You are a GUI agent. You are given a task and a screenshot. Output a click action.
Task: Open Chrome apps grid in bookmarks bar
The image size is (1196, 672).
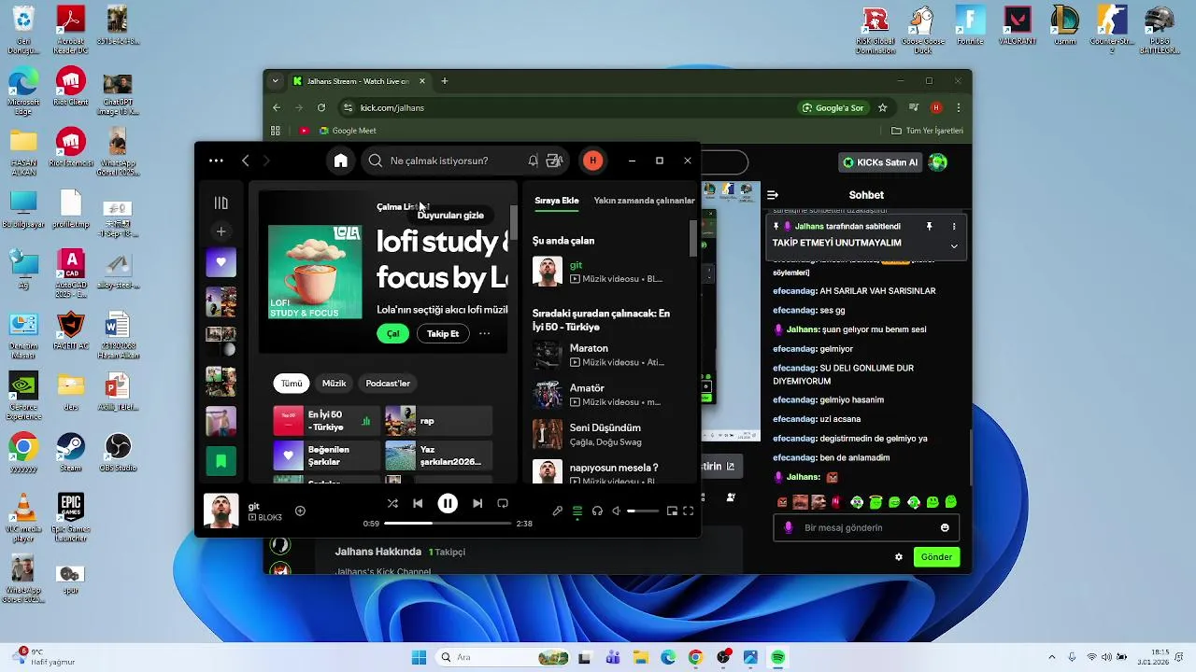click(x=276, y=131)
